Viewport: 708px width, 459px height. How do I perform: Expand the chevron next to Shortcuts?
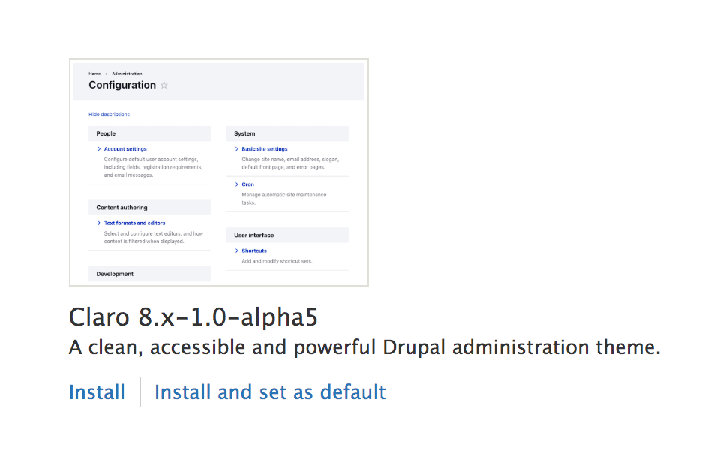(237, 250)
